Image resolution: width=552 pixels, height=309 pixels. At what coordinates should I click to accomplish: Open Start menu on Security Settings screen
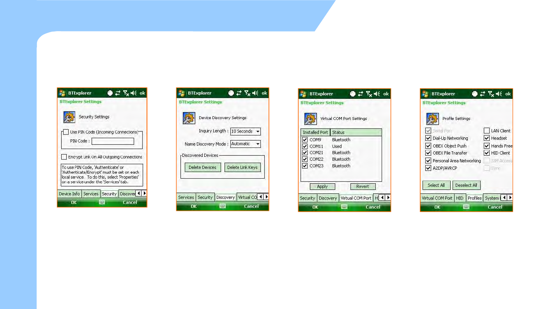pos(62,93)
